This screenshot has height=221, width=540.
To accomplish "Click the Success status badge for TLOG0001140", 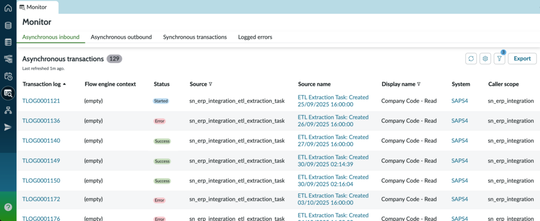I will (162, 142).
